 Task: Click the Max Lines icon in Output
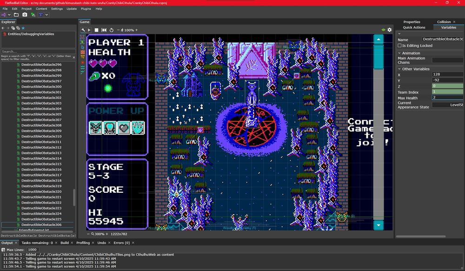pyautogui.click(x=3, y=250)
